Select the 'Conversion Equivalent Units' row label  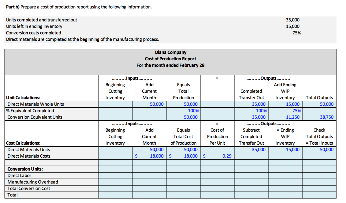[x=35, y=117]
